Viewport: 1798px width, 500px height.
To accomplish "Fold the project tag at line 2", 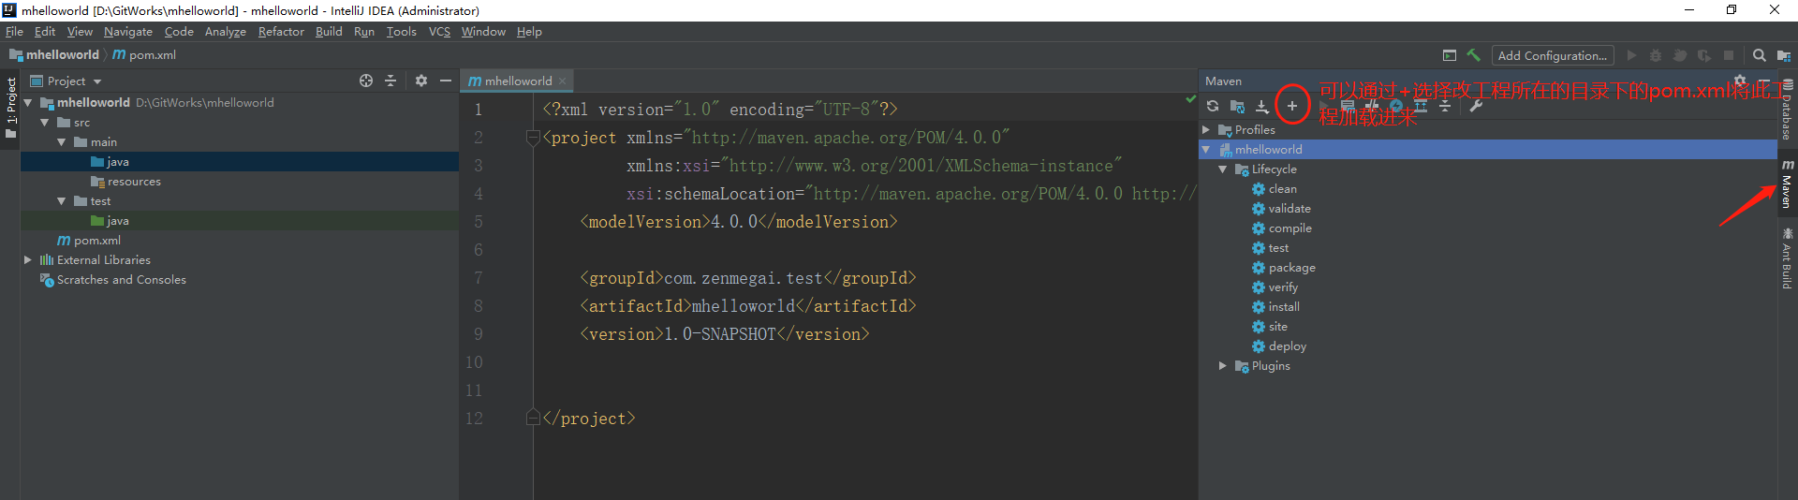I will tap(534, 138).
